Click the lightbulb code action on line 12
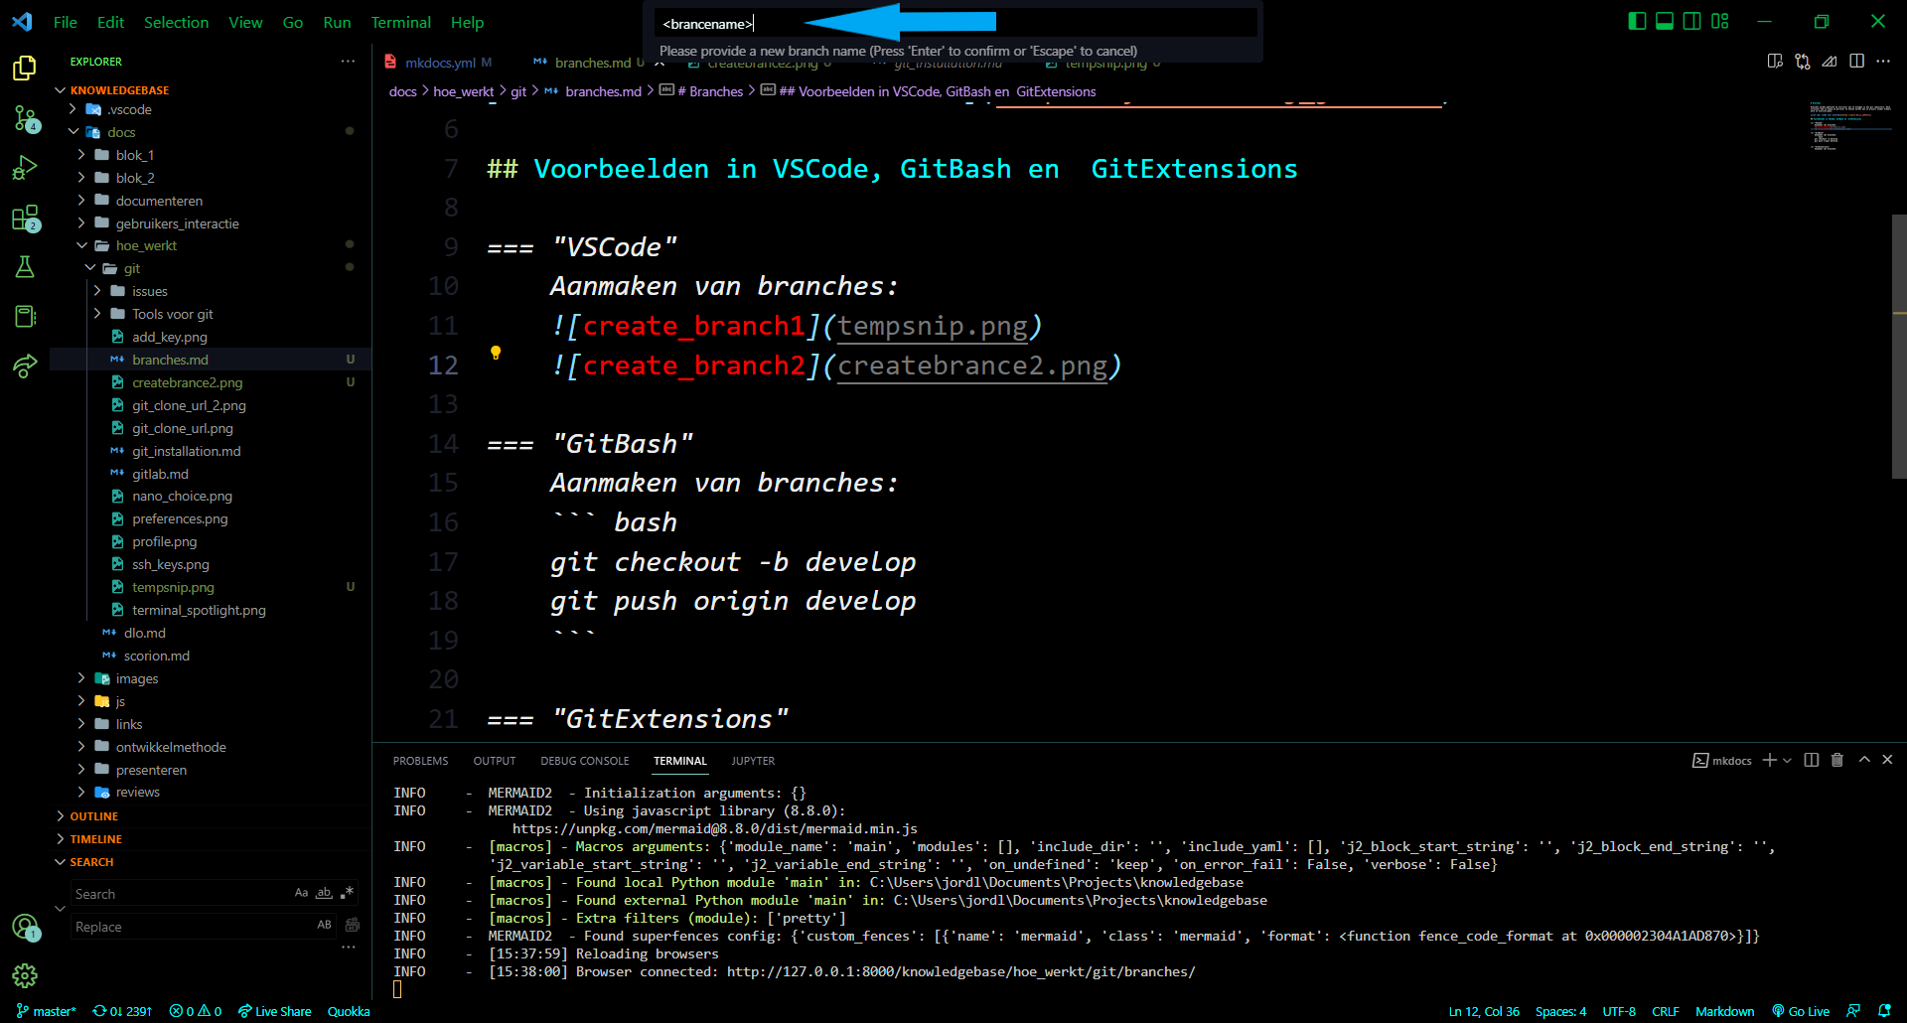This screenshot has height=1023, width=1907. (x=496, y=353)
